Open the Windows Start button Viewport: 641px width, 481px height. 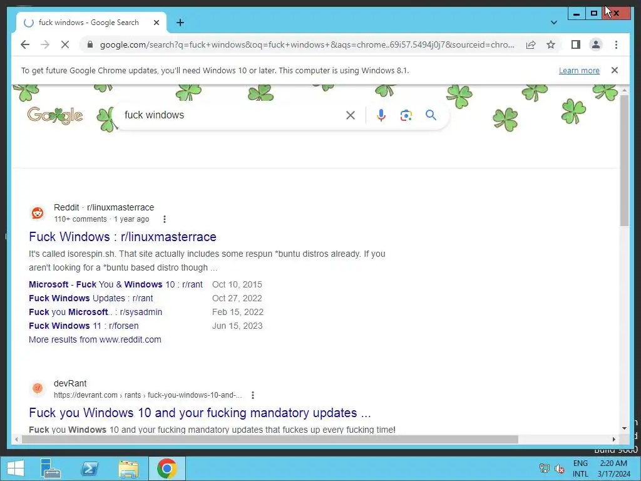(x=16, y=468)
